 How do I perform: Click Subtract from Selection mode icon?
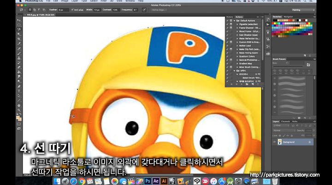pos(39,10)
